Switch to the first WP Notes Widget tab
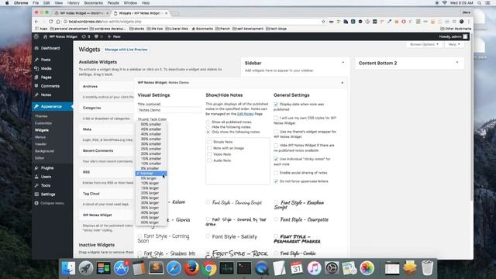Screen dimensions: 496x279 click(81, 13)
